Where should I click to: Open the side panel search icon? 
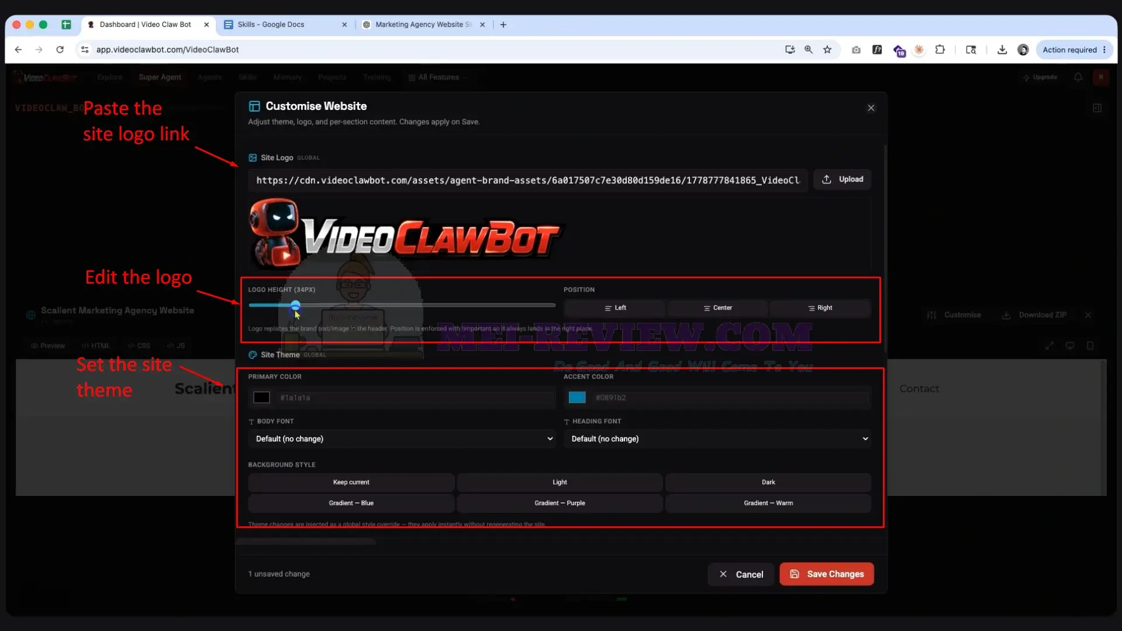pos(971,50)
